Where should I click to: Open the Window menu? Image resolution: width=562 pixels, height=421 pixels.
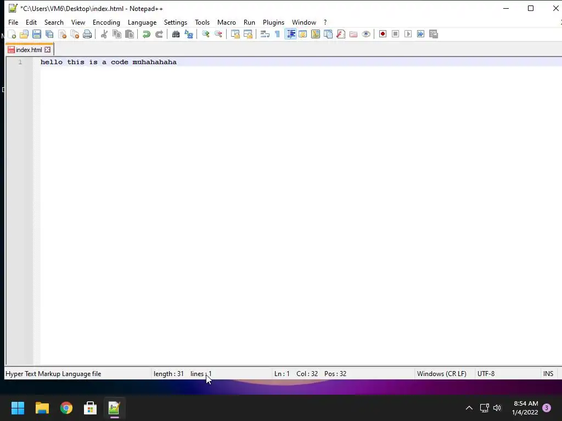[x=304, y=22]
